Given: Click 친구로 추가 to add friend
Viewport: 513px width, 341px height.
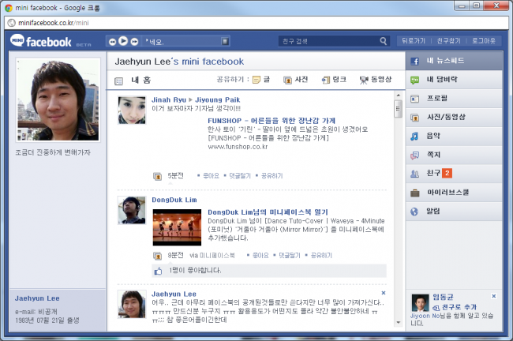Looking at the screenshot, I should [455, 307].
